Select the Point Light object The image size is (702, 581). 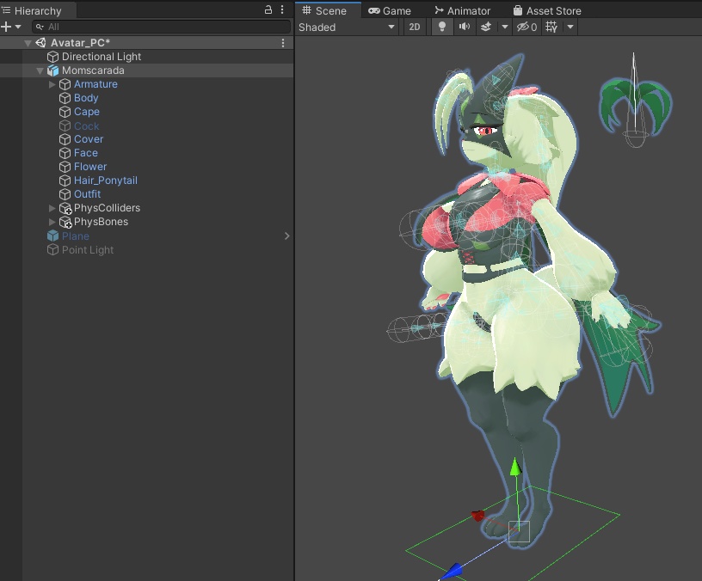(x=88, y=250)
